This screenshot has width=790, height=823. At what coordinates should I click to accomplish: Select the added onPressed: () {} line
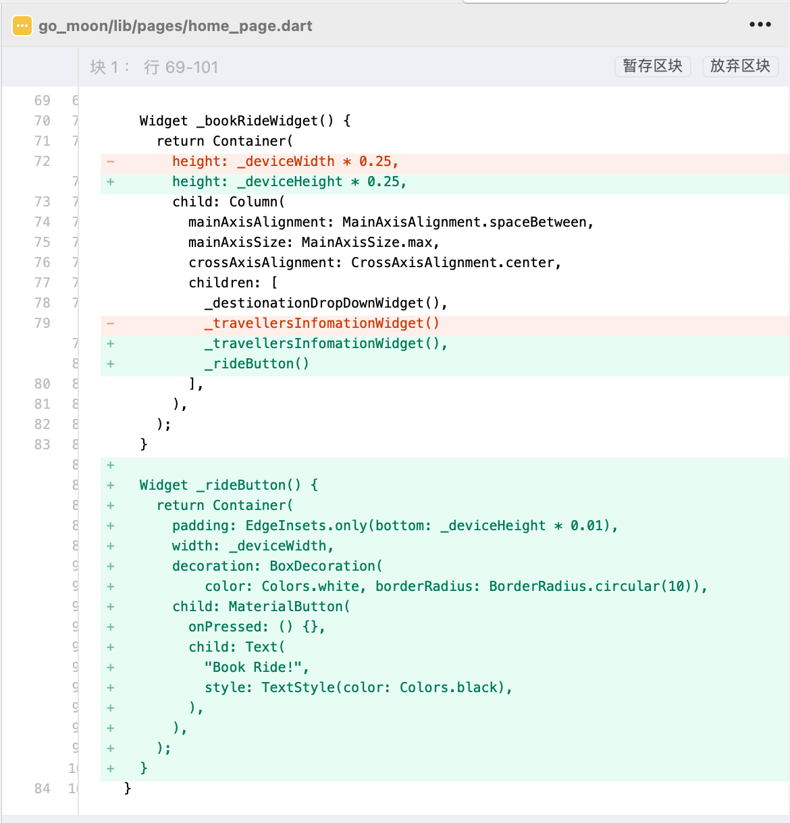coord(257,627)
